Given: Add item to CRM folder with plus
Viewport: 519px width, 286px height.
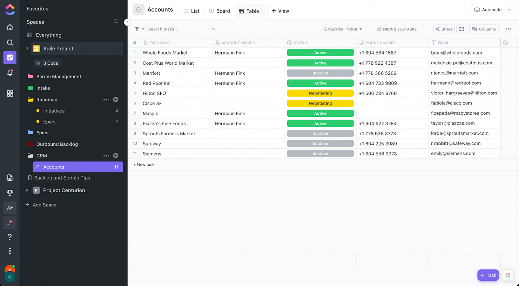Looking at the screenshot, I should [116, 156].
